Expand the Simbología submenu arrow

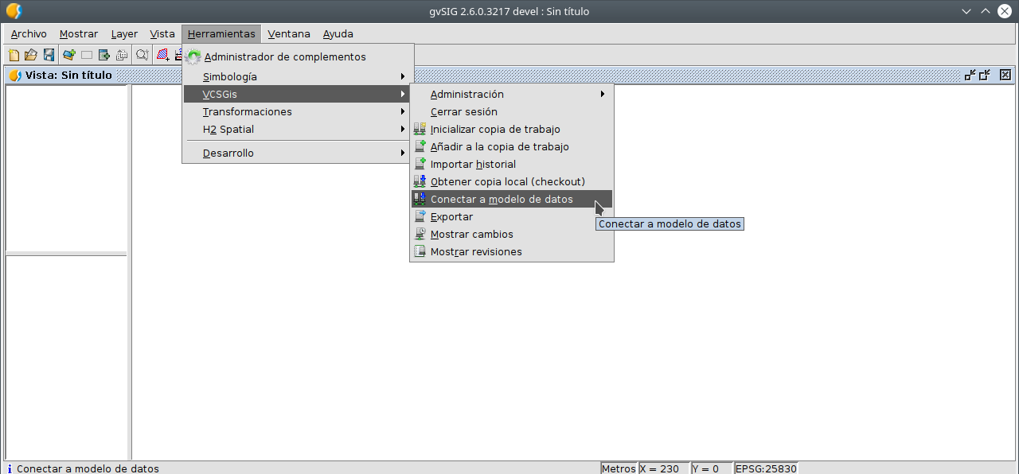pos(403,76)
